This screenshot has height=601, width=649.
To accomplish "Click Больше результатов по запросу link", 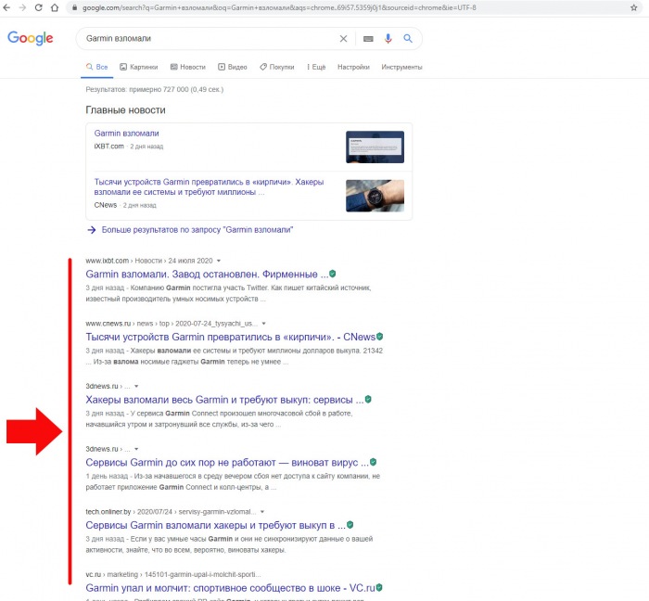I will pyautogui.click(x=197, y=230).
